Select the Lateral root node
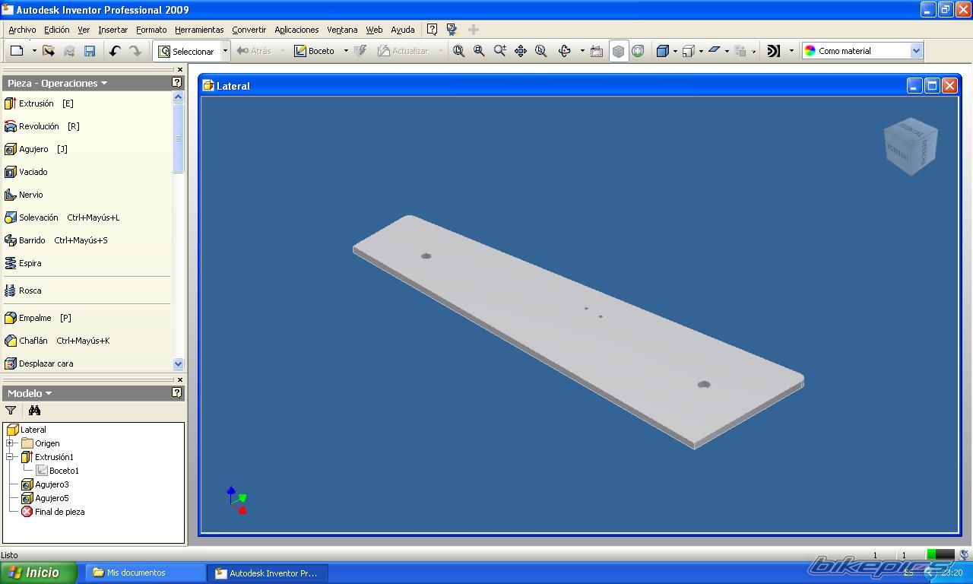This screenshot has height=584, width=973. pyautogui.click(x=27, y=430)
